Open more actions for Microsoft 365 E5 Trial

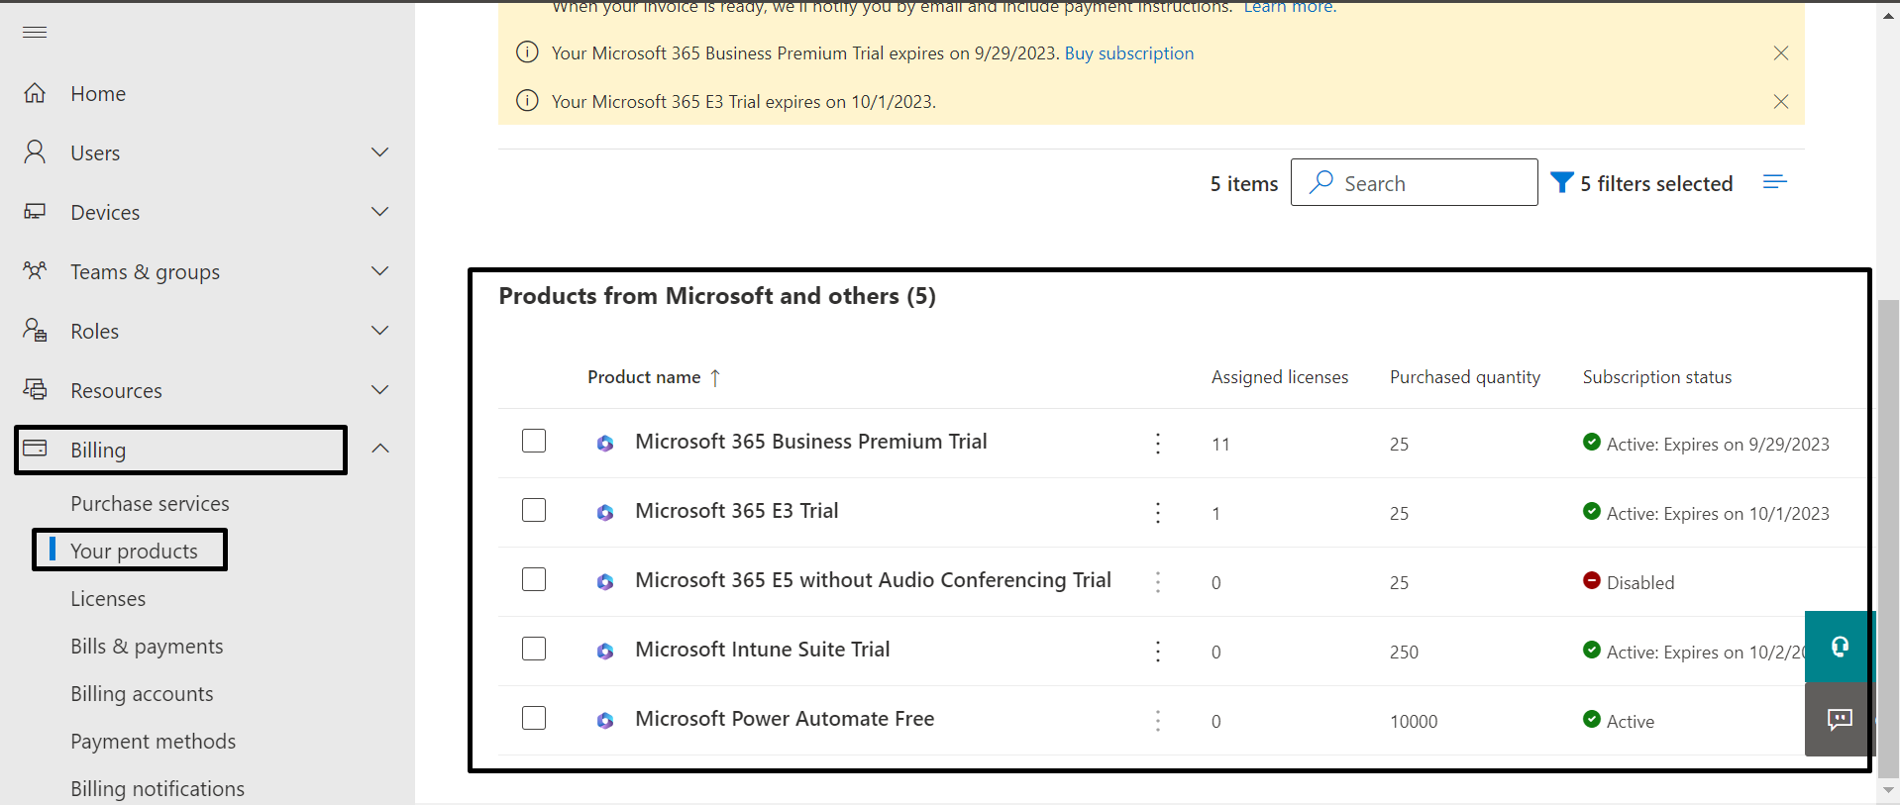[x=1157, y=582]
